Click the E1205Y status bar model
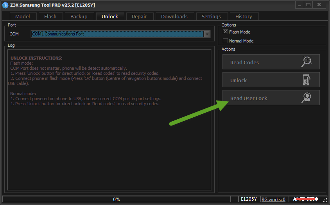Viewport: 330px width, 205px height. coord(249,199)
